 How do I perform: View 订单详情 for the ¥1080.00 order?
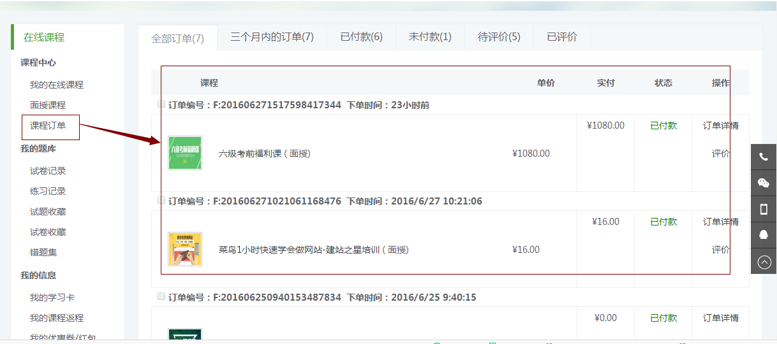(721, 125)
